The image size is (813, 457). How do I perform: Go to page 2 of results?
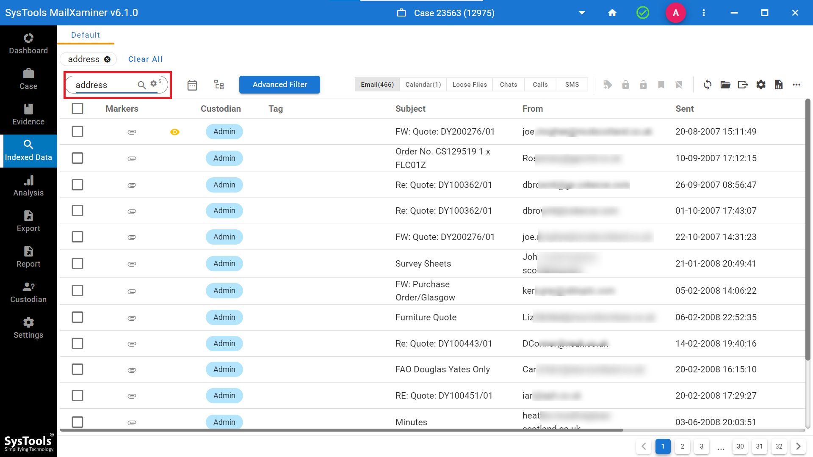click(x=682, y=446)
